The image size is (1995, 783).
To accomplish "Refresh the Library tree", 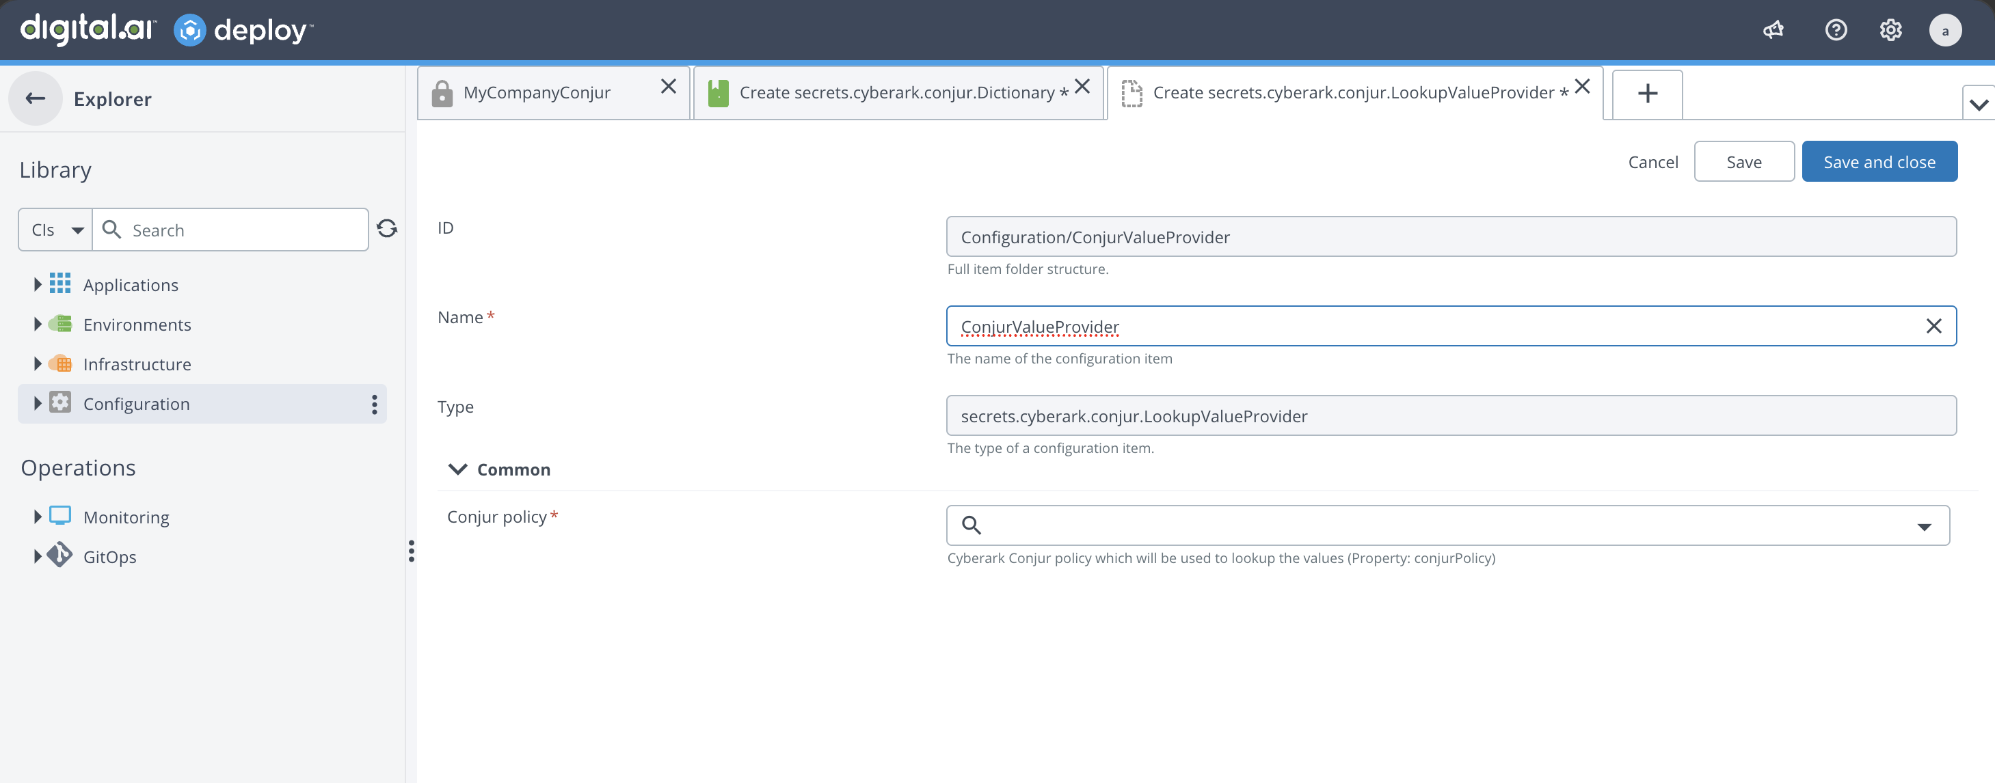I will (x=386, y=229).
